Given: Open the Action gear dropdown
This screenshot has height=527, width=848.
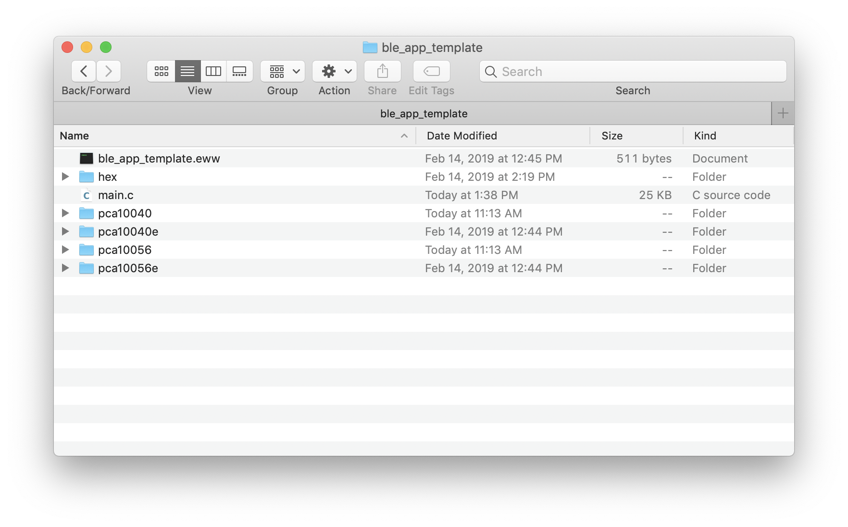Looking at the screenshot, I should click(x=335, y=72).
